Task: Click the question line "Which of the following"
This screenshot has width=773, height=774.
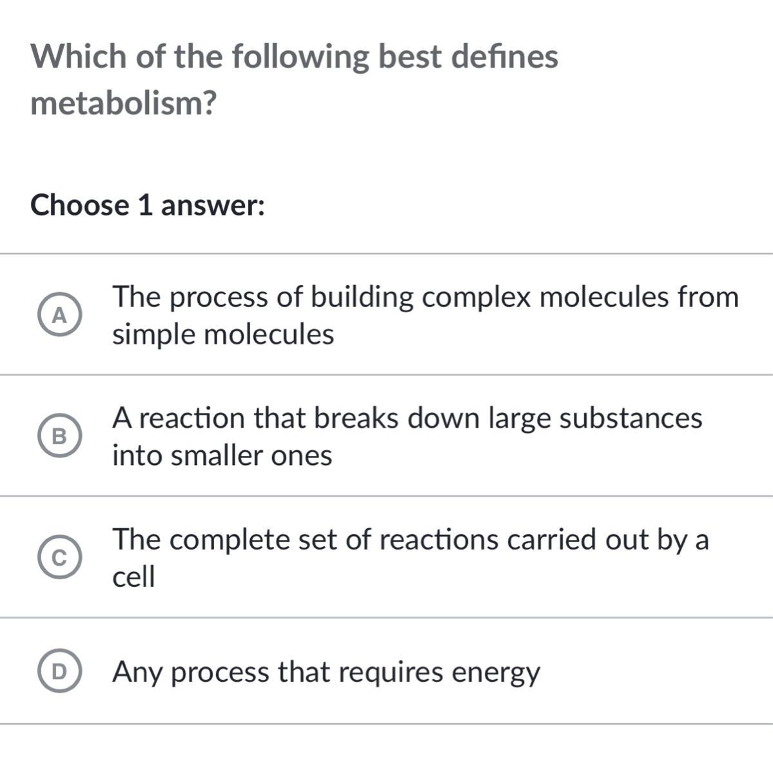Action: tap(294, 56)
